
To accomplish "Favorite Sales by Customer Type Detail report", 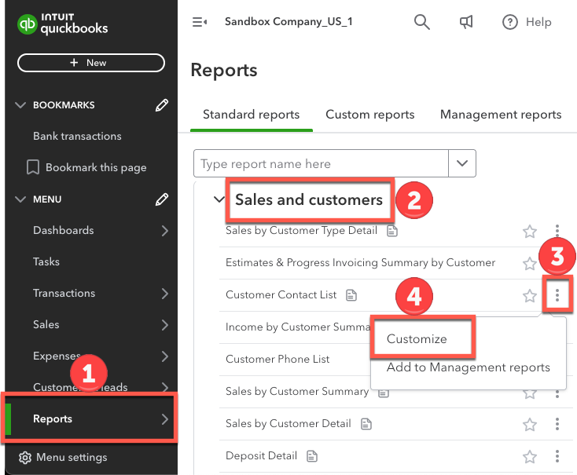I will point(530,231).
